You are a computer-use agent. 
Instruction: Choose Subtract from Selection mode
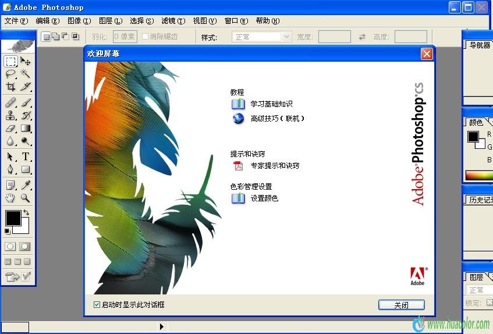coord(65,37)
